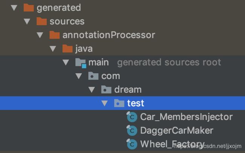Select the dream package label
Viewport: 245px width, 153px height.
click(128, 90)
